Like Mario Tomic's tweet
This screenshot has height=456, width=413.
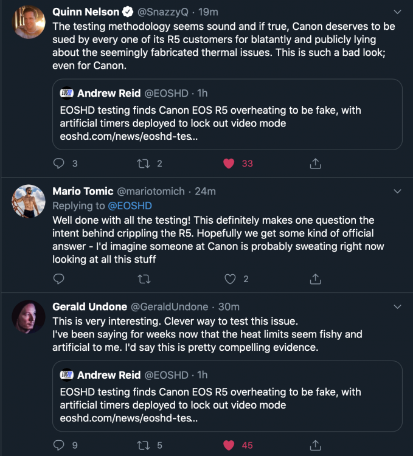point(230,279)
